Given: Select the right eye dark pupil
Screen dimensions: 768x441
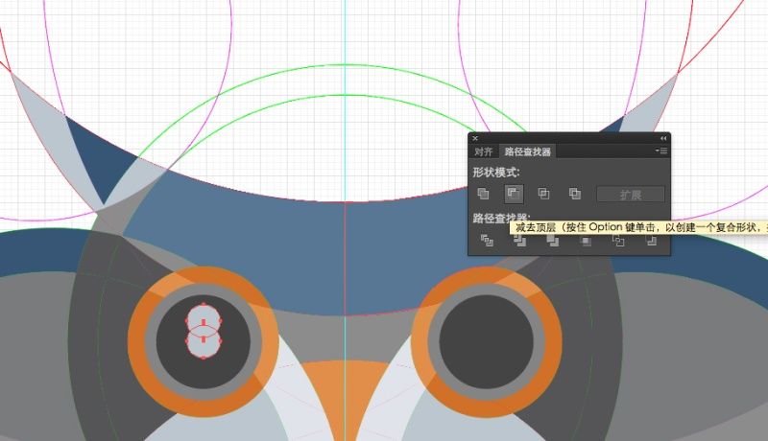Looking at the screenshot, I should (x=486, y=341).
